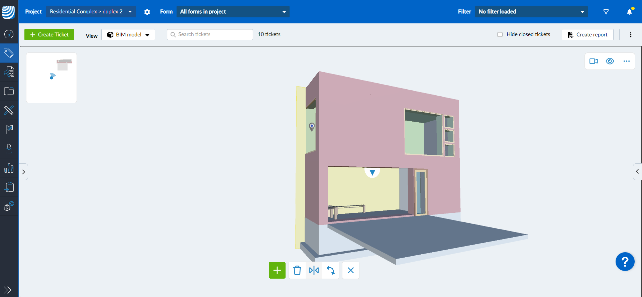Click the trash delete icon
The height and width of the screenshot is (297, 642).
click(x=297, y=270)
